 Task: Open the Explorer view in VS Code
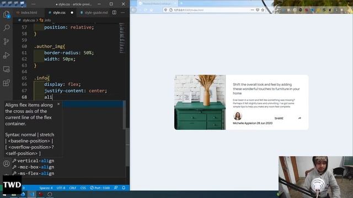(7, 14)
